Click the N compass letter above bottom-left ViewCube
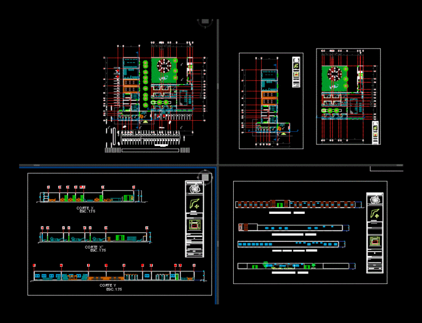 click(205, 171)
